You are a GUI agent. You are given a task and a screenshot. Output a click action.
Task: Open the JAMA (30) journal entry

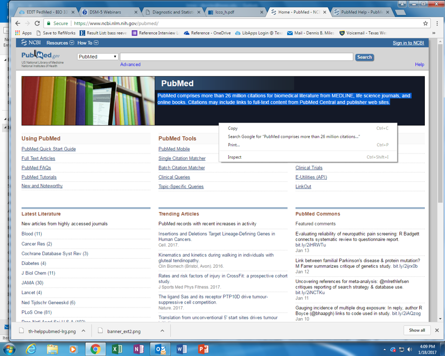click(x=32, y=283)
